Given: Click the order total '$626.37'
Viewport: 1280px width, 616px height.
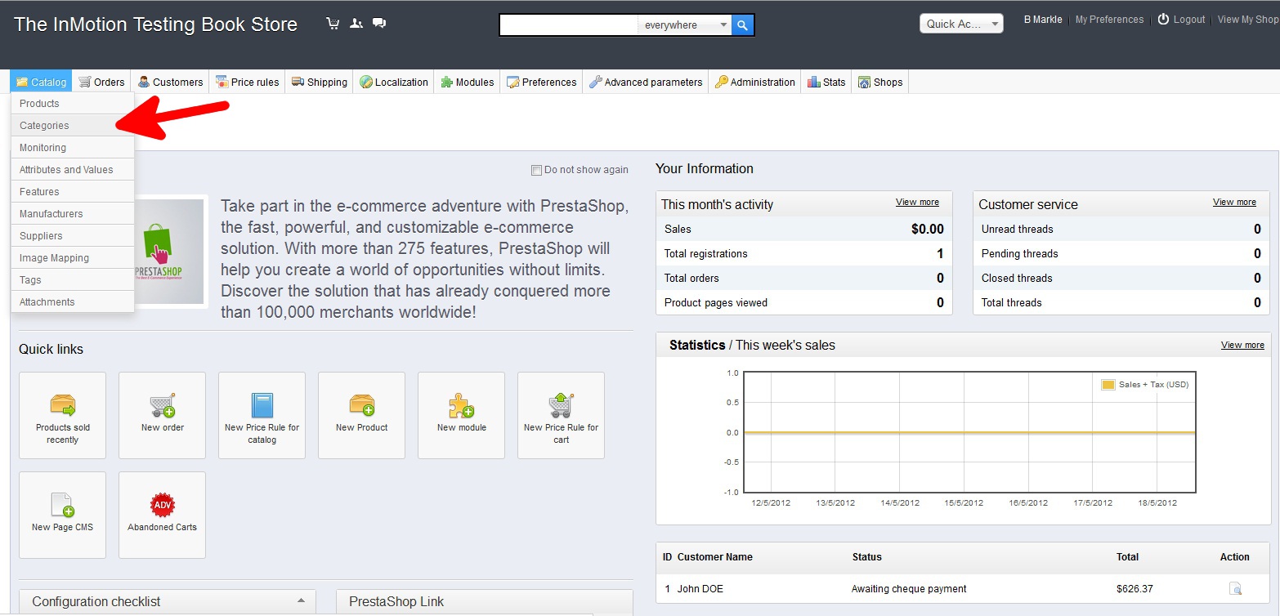Looking at the screenshot, I should pos(1135,589).
